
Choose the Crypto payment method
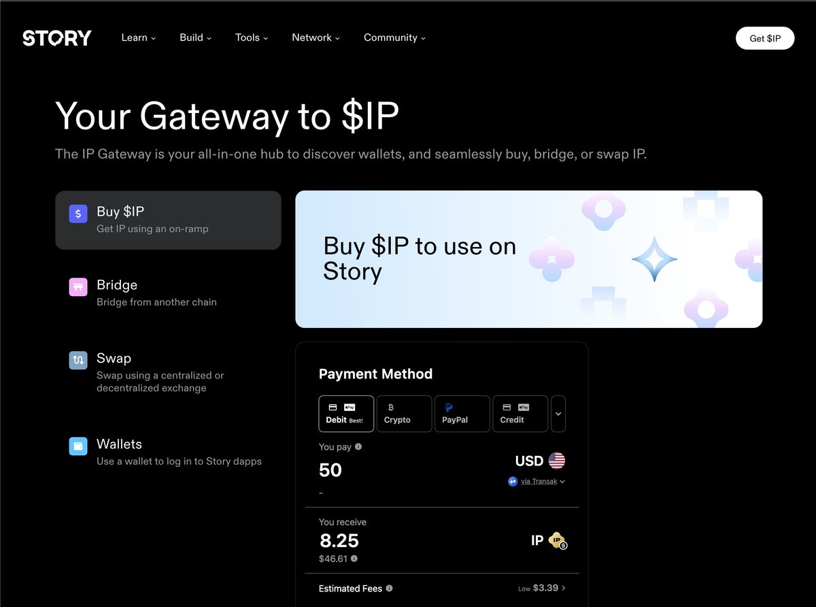tap(404, 414)
